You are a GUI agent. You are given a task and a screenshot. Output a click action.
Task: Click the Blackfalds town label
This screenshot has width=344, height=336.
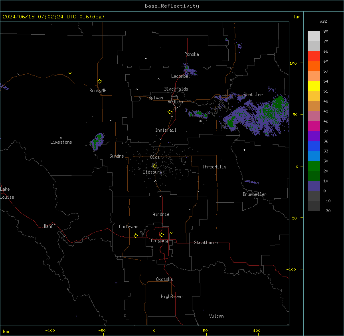coord(176,89)
